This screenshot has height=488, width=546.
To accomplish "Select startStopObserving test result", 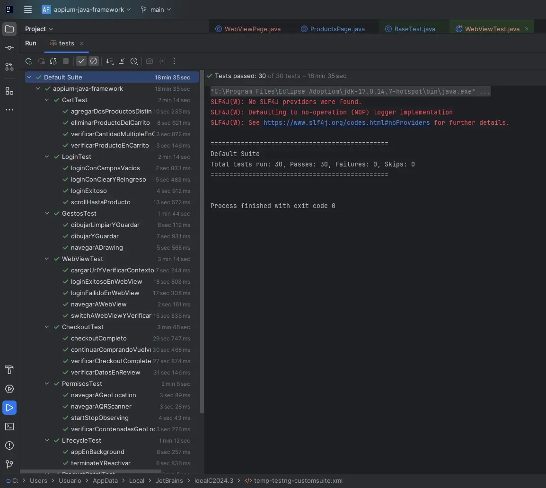I will [112, 418].
